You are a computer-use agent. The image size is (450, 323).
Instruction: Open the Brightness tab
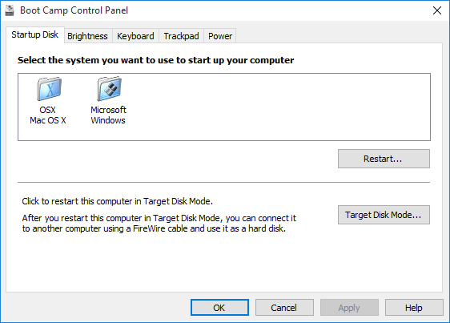pyautogui.click(x=87, y=36)
